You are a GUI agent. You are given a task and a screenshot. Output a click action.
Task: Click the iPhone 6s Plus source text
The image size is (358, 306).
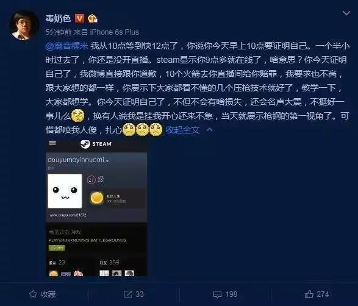(115, 32)
